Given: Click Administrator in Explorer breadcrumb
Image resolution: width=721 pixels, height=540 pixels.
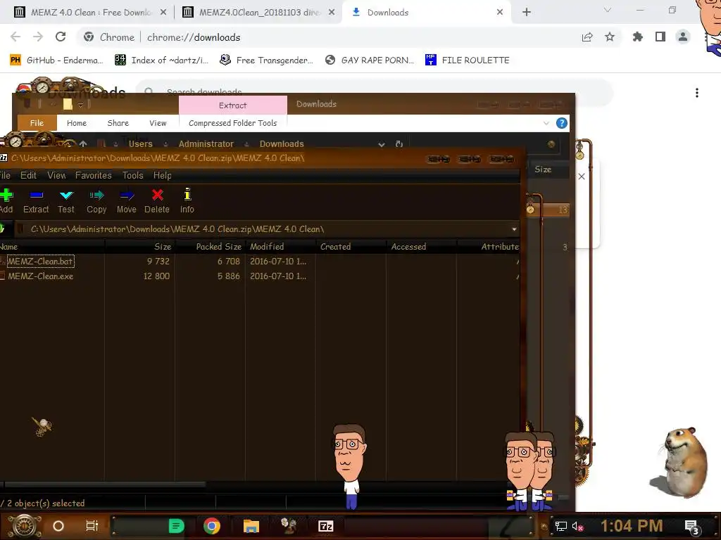Looking at the screenshot, I should click(206, 143).
